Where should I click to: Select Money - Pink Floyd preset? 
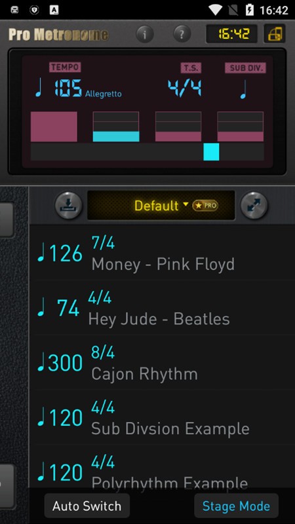pyautogui.click(x=162, y=252)
